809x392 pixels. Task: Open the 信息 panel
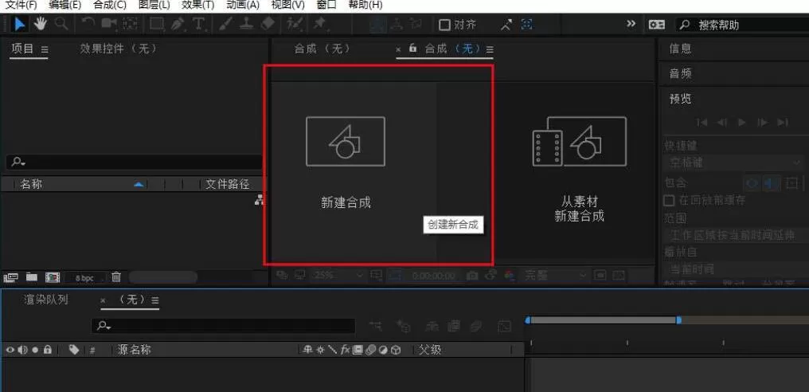pyautogui.click(x=681, y=49)
